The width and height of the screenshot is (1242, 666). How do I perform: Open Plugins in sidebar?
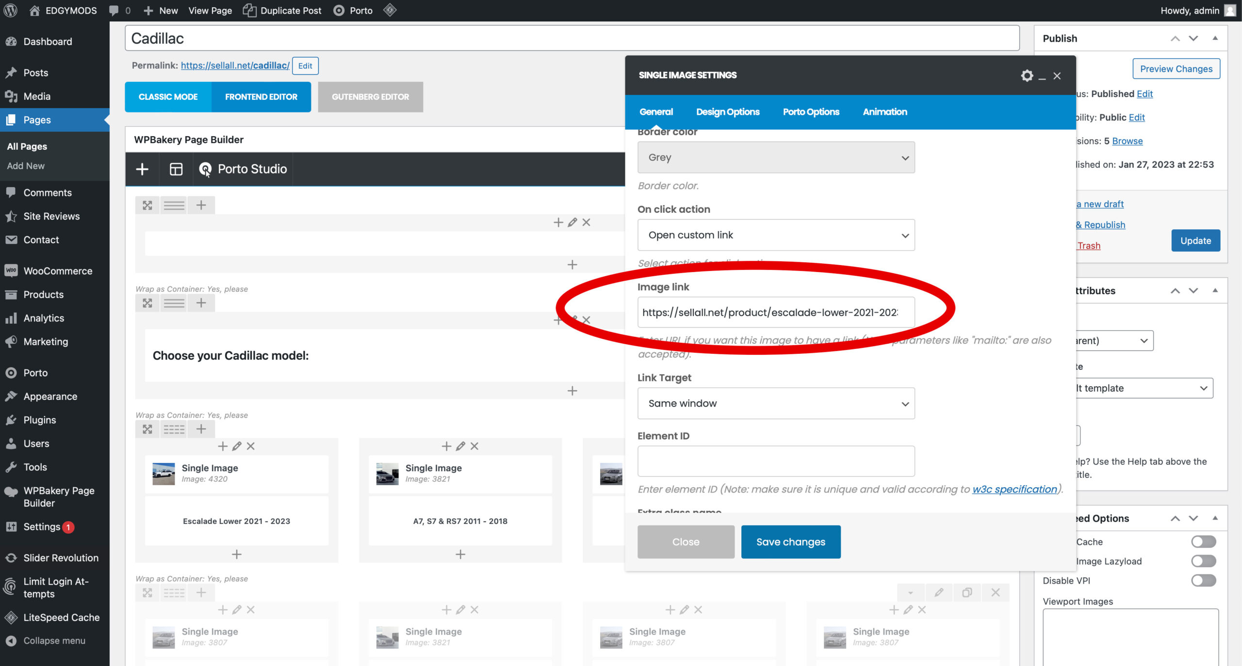40,420
